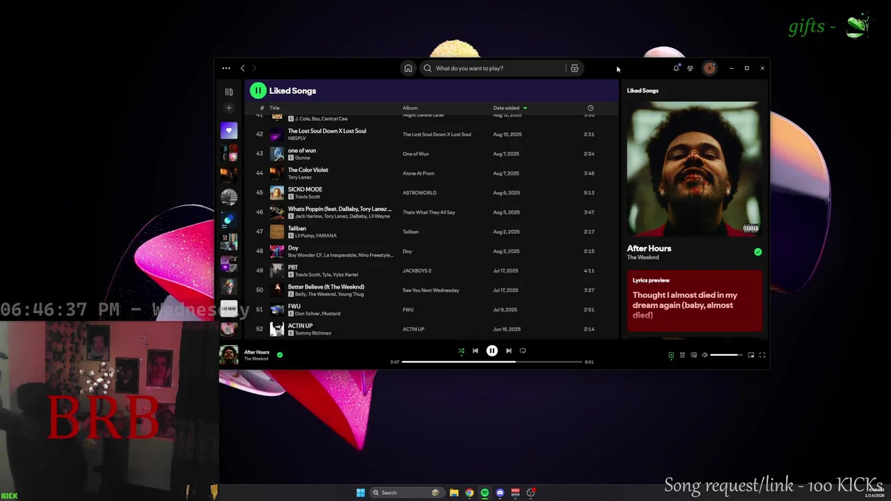891x501 pixels.
Task: Open the Lyrics preview card
Action: [695, 301]
